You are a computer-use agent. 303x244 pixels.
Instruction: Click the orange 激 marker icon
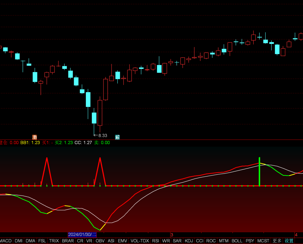35,137
